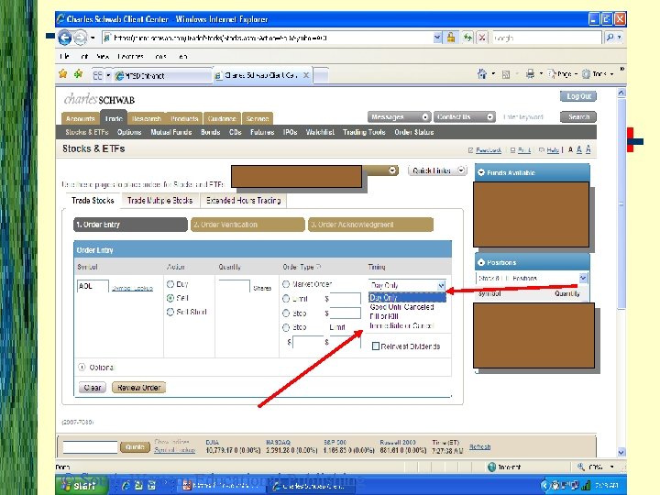Choose Good Until Canceled timing option
This screenshot has height=495, width=660.
[x=402, y=307]
